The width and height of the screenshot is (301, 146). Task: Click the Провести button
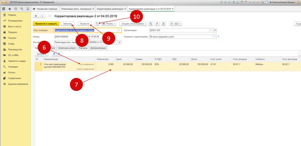(85, 24)
